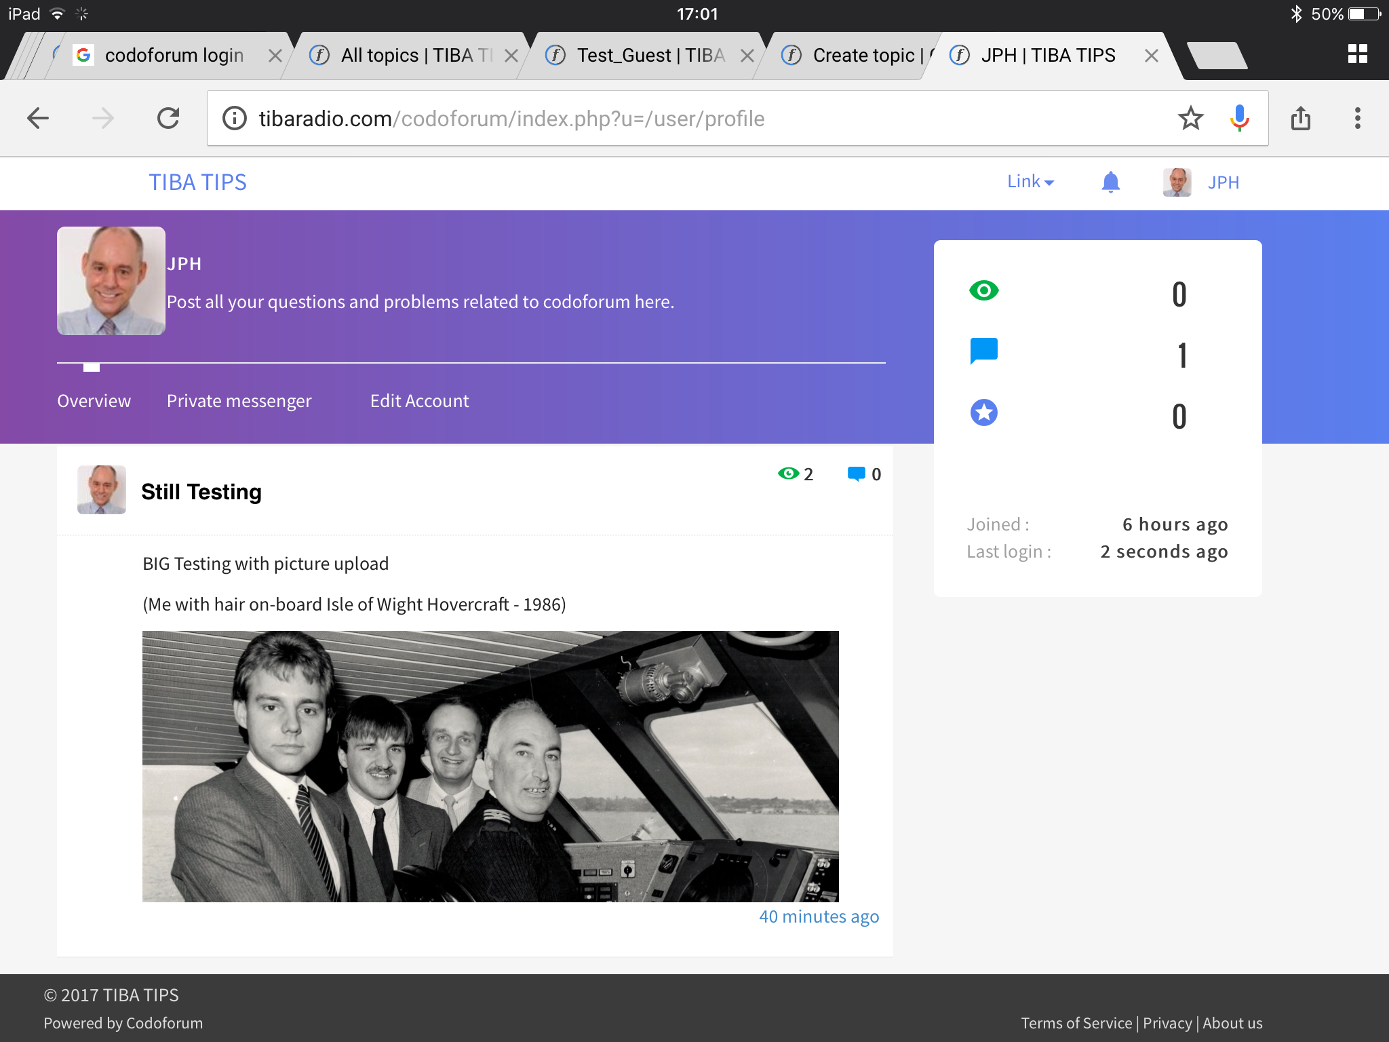Click the large JPH profile photo
1389x1042 pixels.
(111, 281)
